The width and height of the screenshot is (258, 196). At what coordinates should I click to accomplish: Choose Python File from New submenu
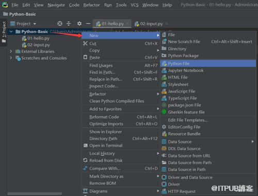point(208,64)
